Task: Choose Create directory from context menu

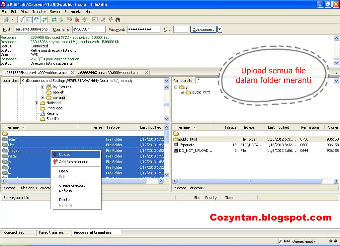Action: click(x=76, y=185)
